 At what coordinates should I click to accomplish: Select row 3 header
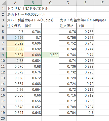point(3,20)
